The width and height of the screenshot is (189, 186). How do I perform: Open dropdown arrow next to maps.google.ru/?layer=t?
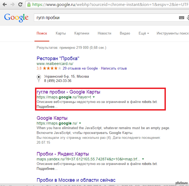[94, 97]
